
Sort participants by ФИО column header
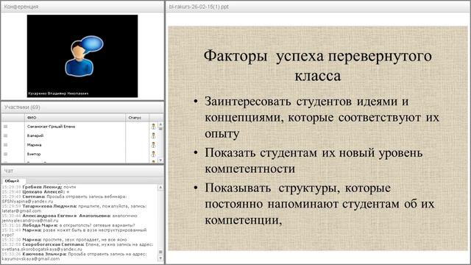(x=74, y=118)
